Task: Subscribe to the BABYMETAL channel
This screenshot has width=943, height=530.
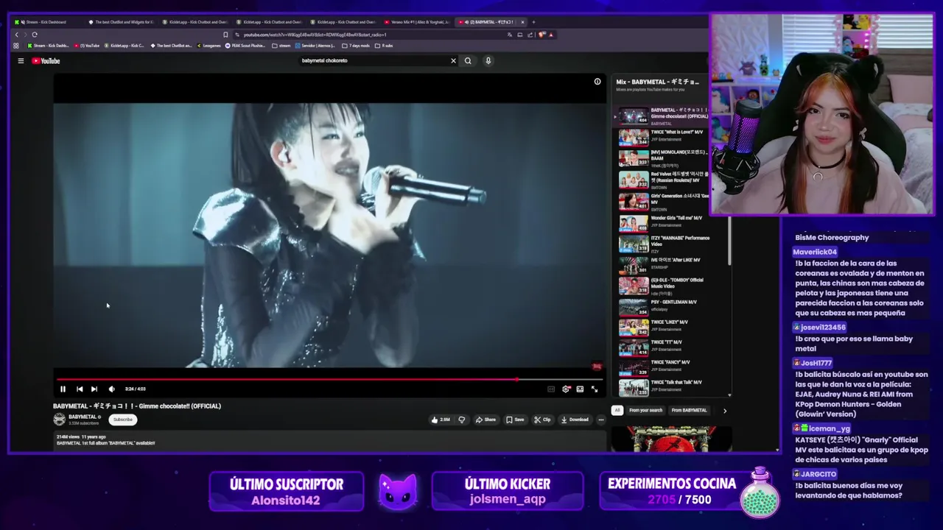Action: 123,420
